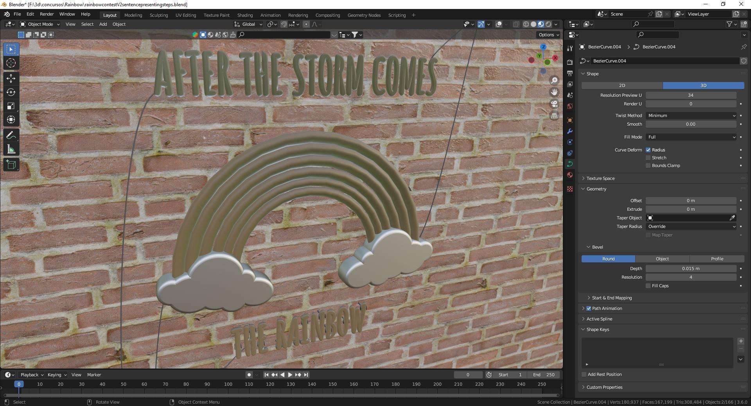Open the Taper Radius dropdown
The image size is (751, 406).
click(x=691, y=226)
